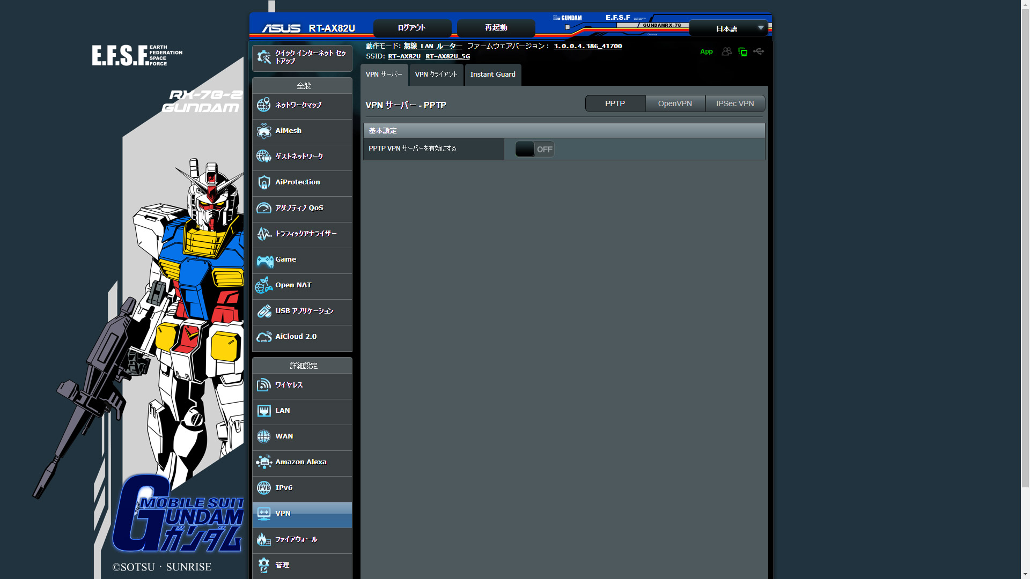
Task: Click the Amazon Alexa icon
Action: 264,462
